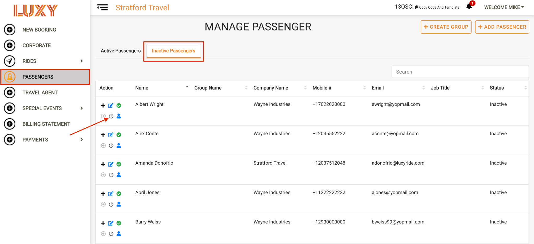
Task: Click into the passenger Search field
Action: (x=460, y=72)
